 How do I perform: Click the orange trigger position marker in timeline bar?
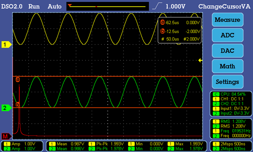click(x=70, y=5)
